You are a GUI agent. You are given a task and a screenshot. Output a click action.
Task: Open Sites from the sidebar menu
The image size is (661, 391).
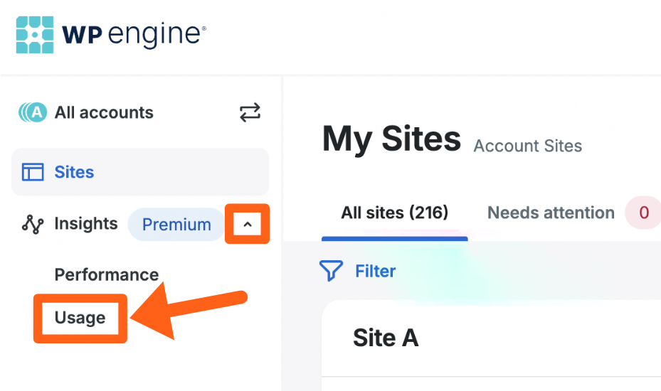pos(74,172)
